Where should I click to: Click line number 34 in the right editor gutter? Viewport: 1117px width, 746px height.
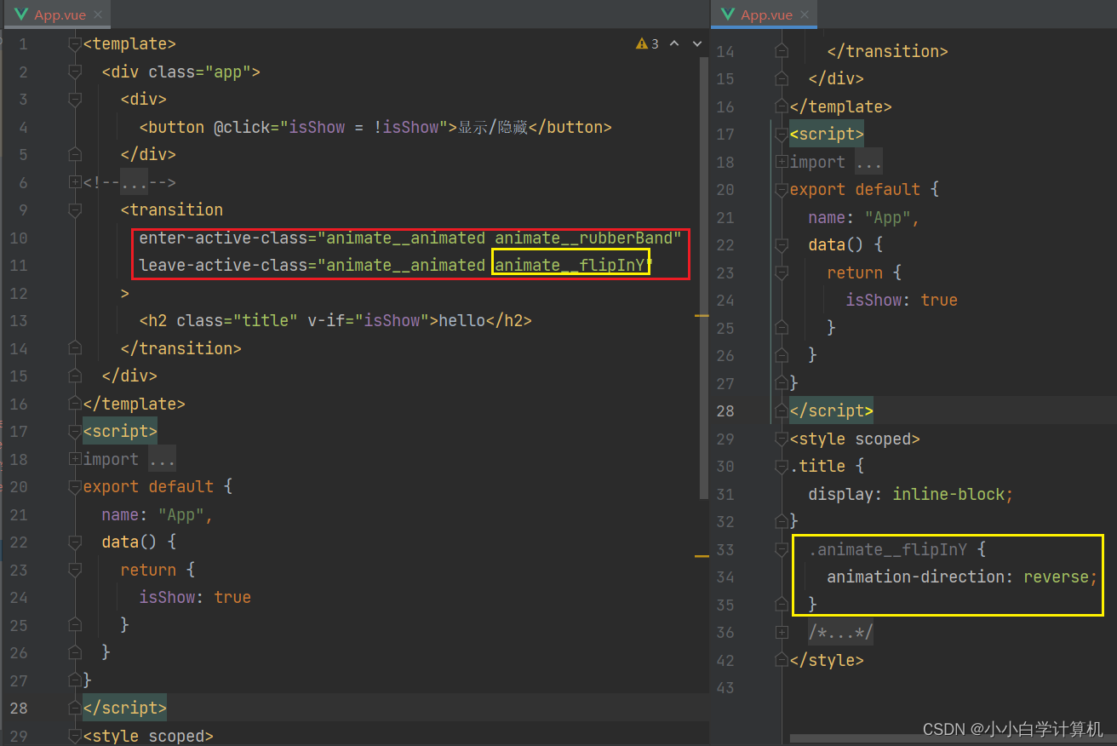point(725,577)
